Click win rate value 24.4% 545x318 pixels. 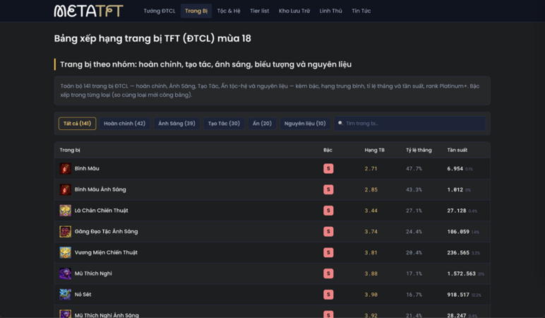point(414,232)
